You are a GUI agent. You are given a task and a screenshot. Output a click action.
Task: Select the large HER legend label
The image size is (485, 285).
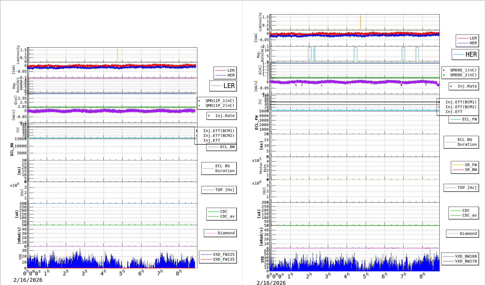[465, 54]
